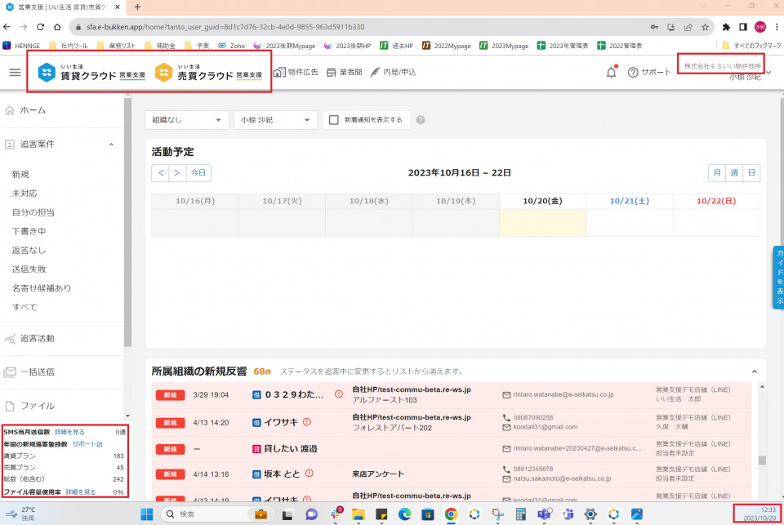The height and width of the screenshot is (525, 784).
Task: Collapse the 追客案件 sidebar section
Action: coord(111,145)
